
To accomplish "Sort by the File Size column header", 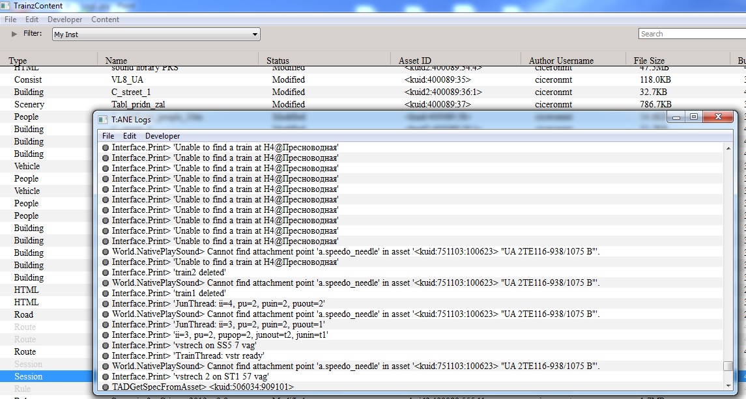I will click(x=649, y=61).
